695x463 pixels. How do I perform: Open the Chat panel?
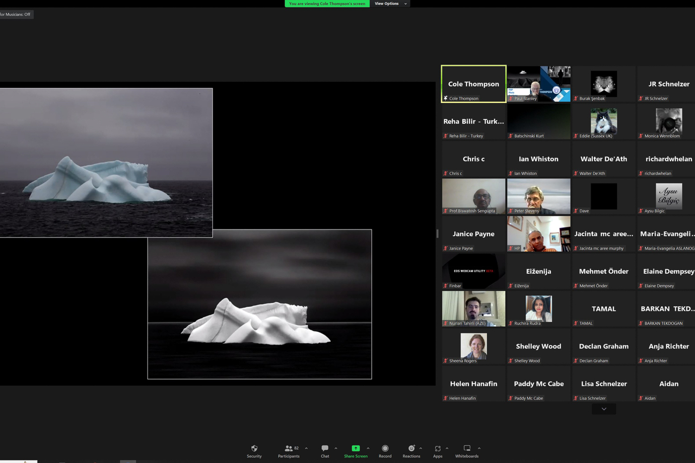pos(325,451)
